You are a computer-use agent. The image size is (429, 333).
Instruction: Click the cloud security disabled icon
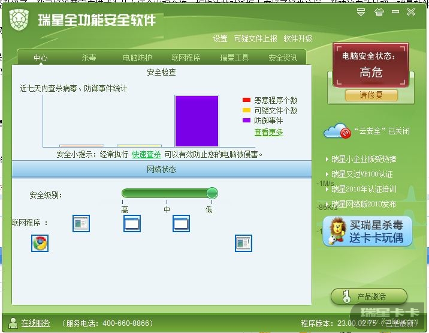337,131
